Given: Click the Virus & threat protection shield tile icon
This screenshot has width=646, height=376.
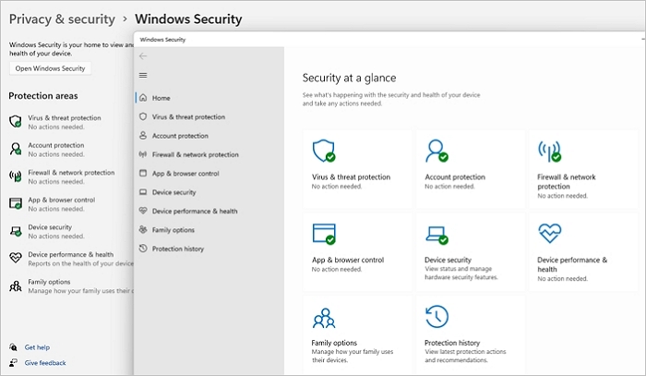Looking at the screenshot, I should click(x=322, y=151).
